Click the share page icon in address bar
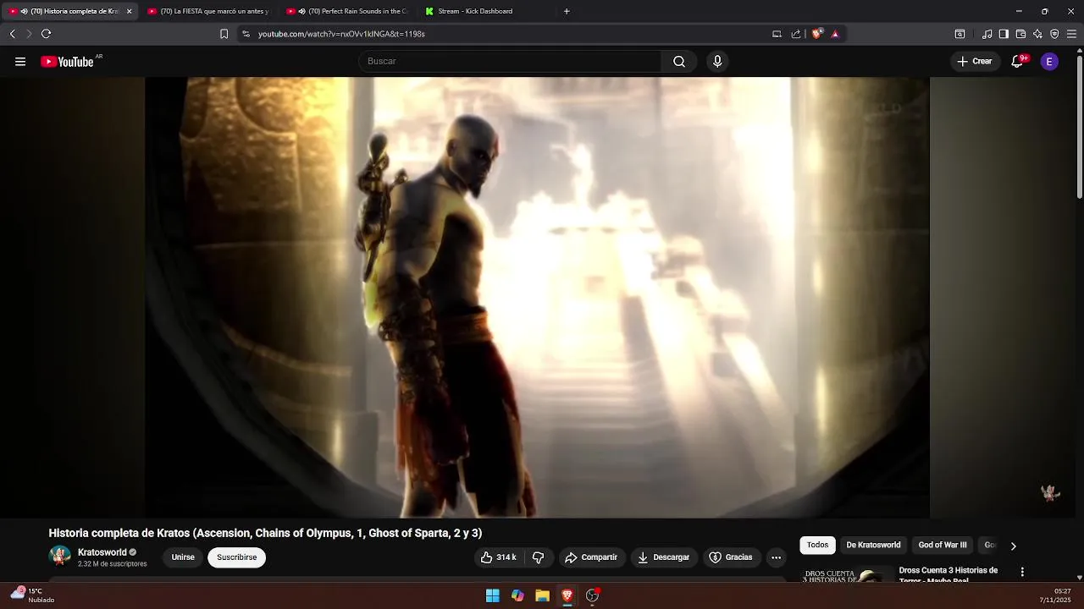This screenshot has width=1084, height=609. click(796, 34)
